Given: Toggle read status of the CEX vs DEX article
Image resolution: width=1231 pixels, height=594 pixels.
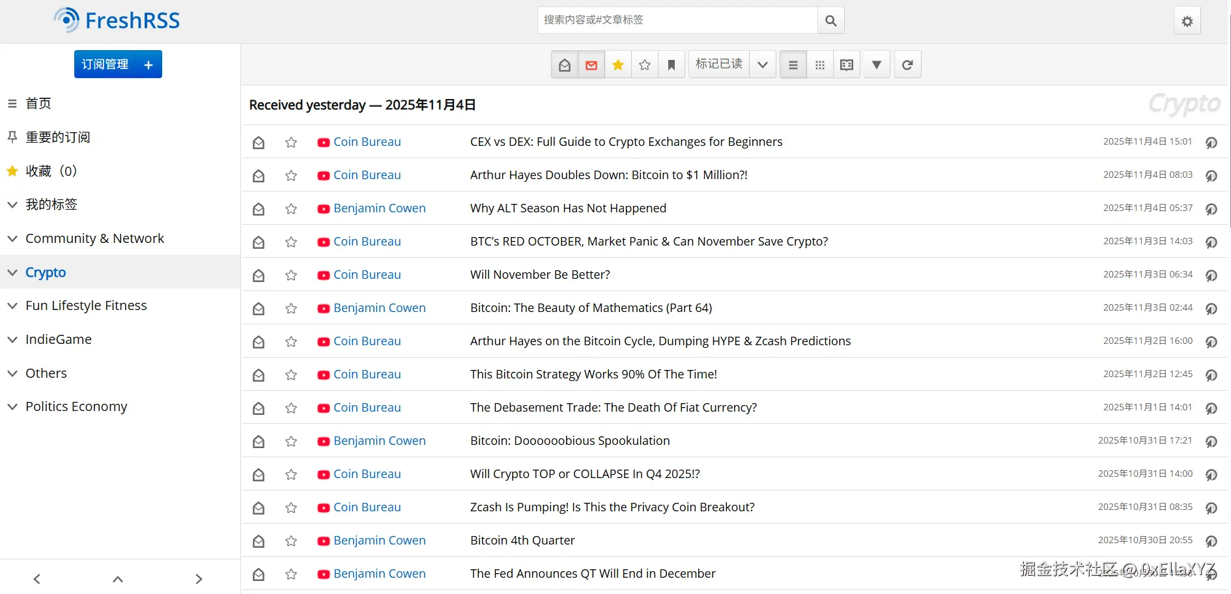Looking at the screenshot, I should (259, 142).
